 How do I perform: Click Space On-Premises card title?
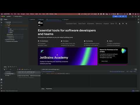(x=109, y=50)
